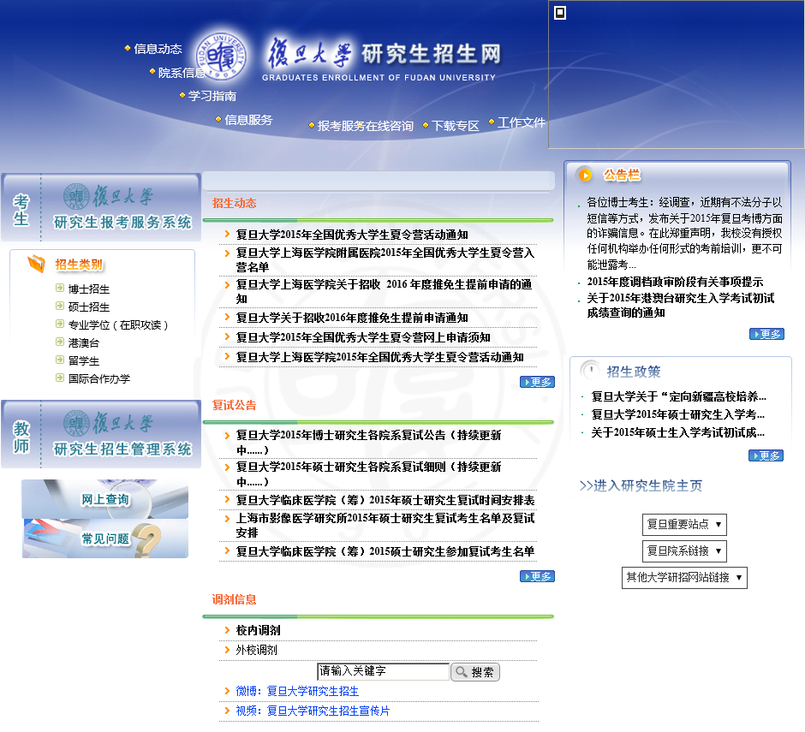Open the 留学生 category link
The width and height of the screenshot is (805, 732).
click(84, 361)
